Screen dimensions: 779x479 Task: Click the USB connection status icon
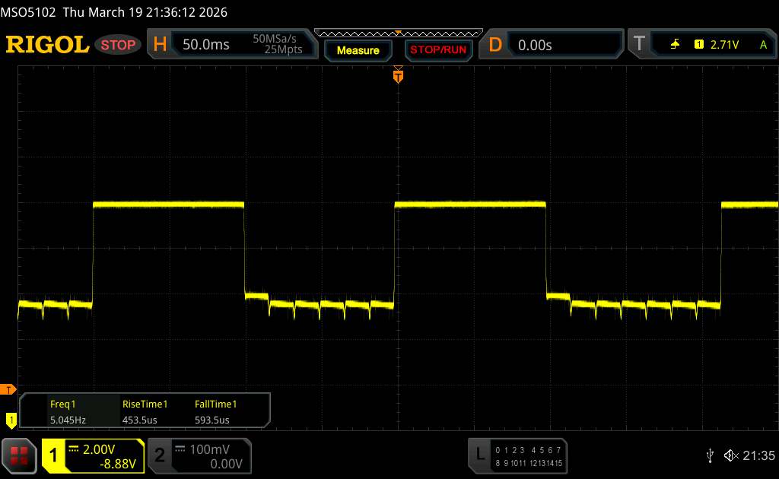(x=710, y=455)
